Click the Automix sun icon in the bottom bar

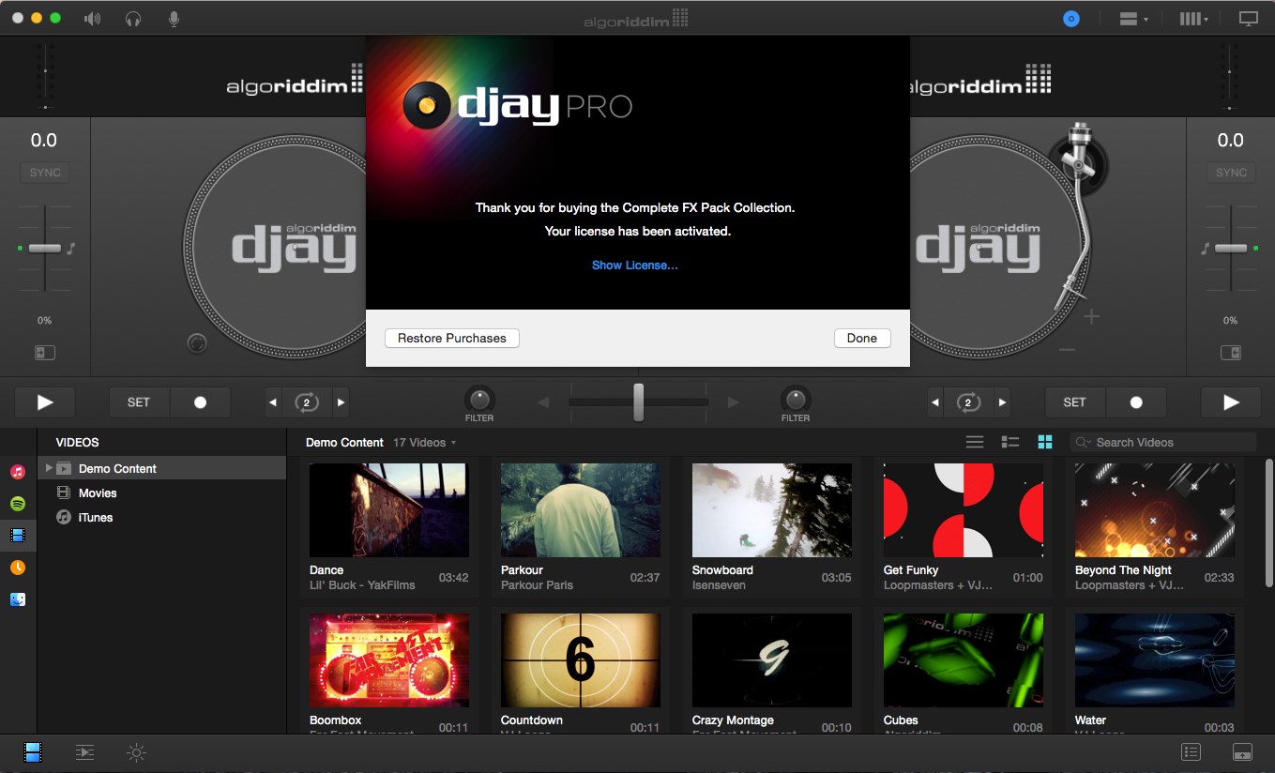pyautogui.click(x=136, y=751)
